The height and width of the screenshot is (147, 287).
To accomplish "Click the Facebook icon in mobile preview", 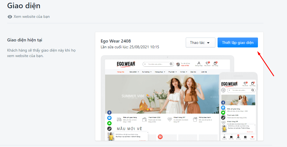I will 223,103.
